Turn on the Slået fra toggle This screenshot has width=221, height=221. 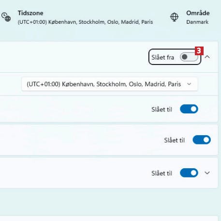(189, 57)
